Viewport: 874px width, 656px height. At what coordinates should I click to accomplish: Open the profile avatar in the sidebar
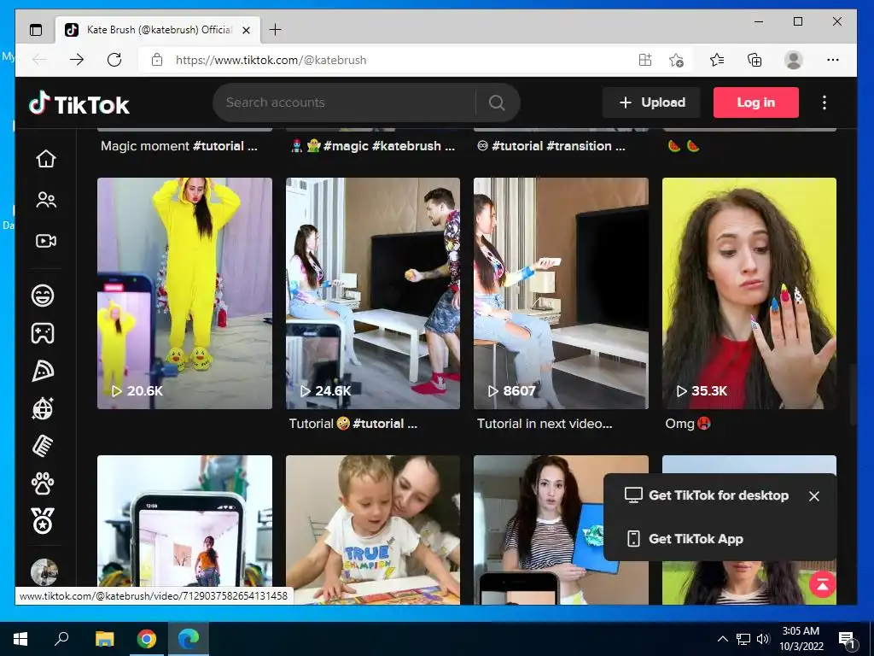[44, 572]
